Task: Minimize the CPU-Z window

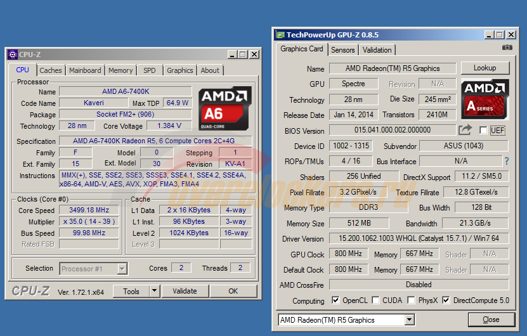Action: [x=233, y=55]
